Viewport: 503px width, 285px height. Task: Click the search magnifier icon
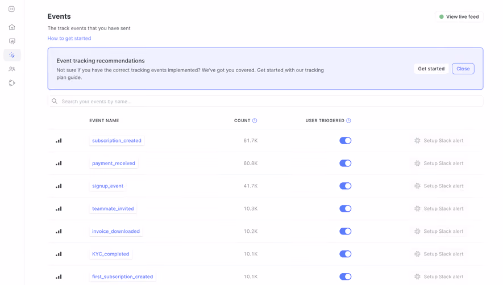click(x=55, y=101)
